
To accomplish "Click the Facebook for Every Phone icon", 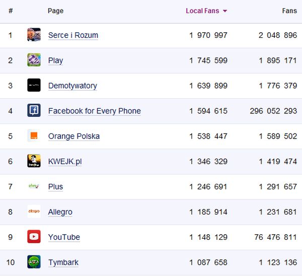I will tap(34, 110).
